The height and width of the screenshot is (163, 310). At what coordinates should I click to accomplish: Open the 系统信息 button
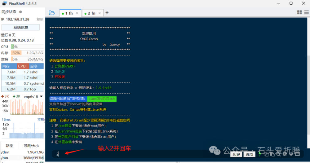[x=20, y=27]
